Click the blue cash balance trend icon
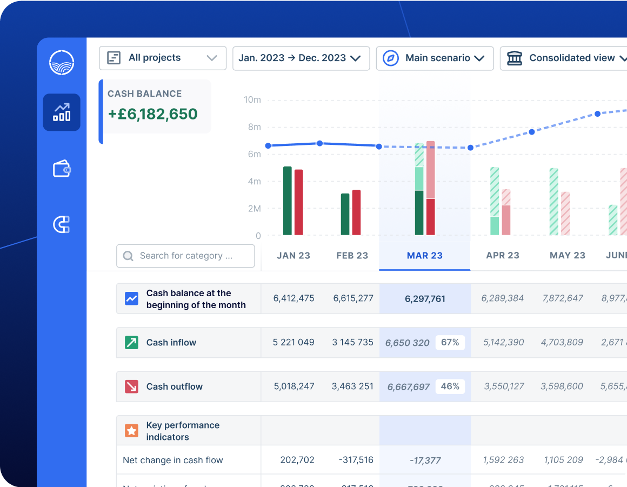Screen dimensions: 627x487 (x=131, y=299)
